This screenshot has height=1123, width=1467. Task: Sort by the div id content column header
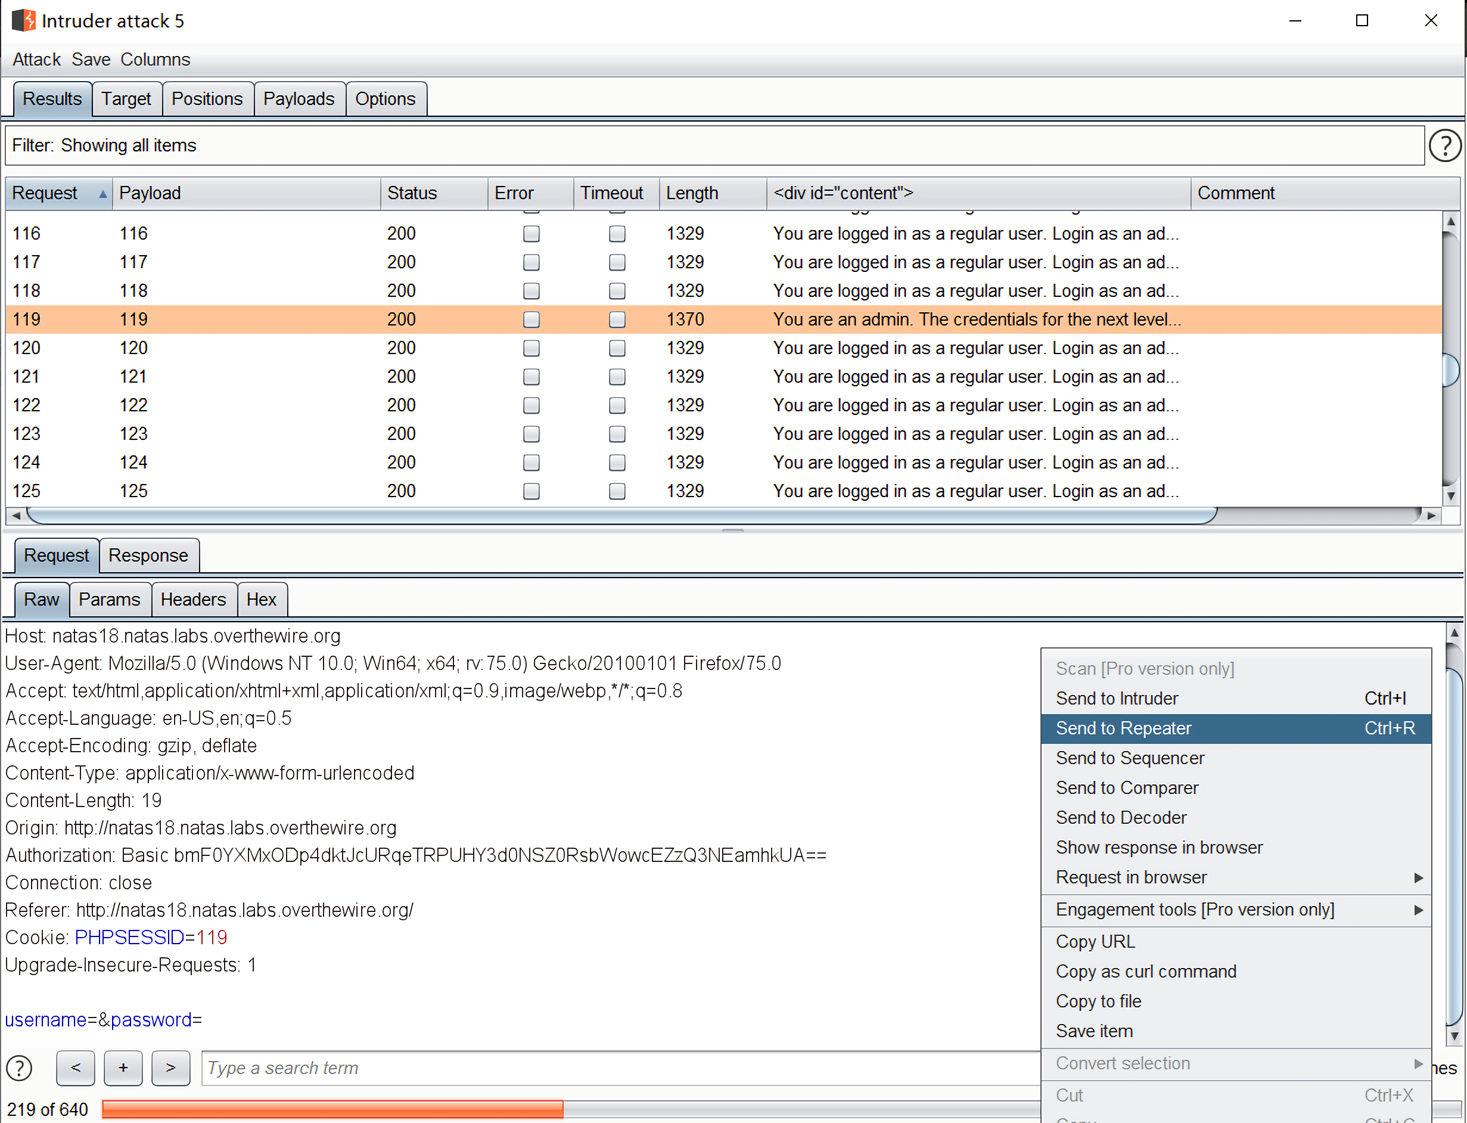coord(978,193)
